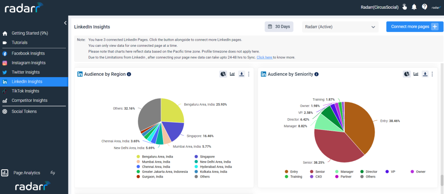This screenshot has width=444, height=194.
Task: Download the Audience by Seniority chart
Action: tap(425, 74)
